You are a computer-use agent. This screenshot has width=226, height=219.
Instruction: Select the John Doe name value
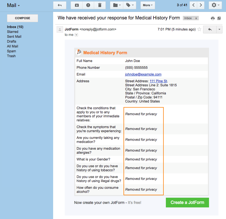[132, 61]
